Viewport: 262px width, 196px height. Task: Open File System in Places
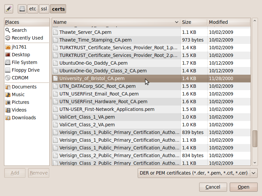pyautogui.click(x=27, y=62)
